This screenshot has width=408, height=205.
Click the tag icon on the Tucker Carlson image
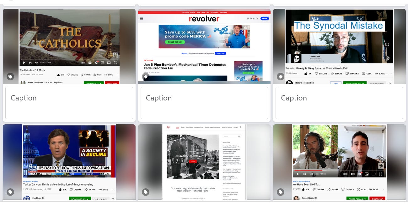(10, 192)
